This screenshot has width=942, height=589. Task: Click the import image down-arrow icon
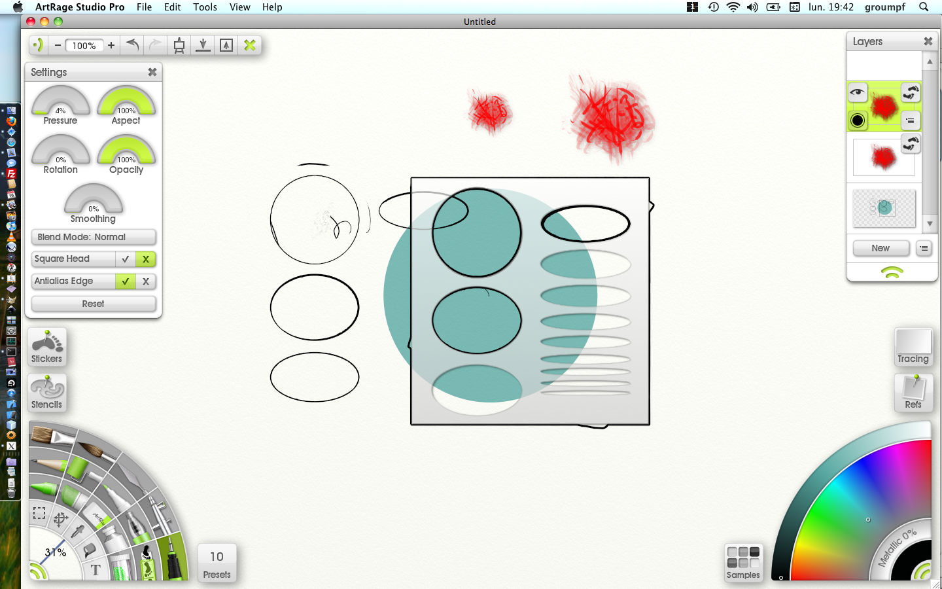[203, 45]
